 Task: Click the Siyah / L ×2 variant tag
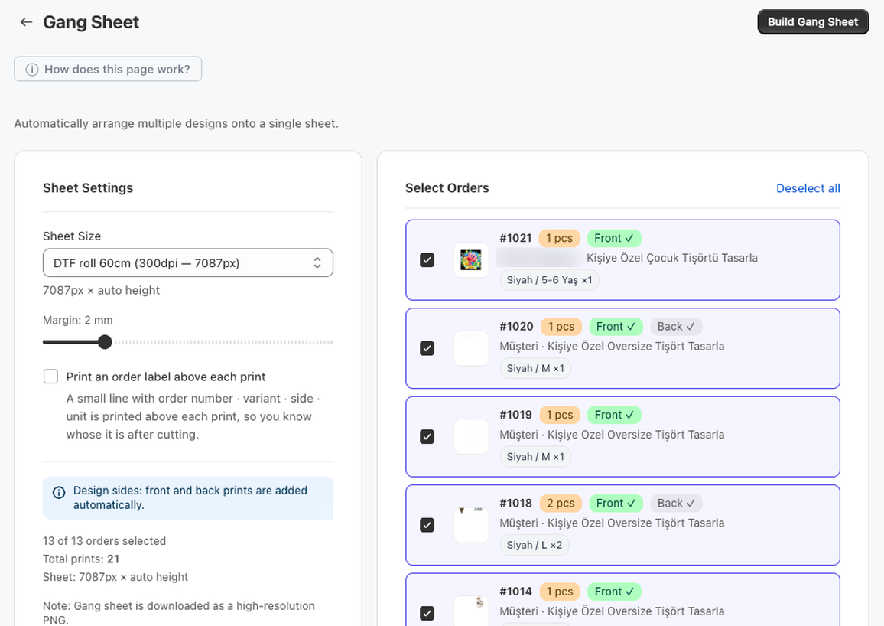coord(534,545)
